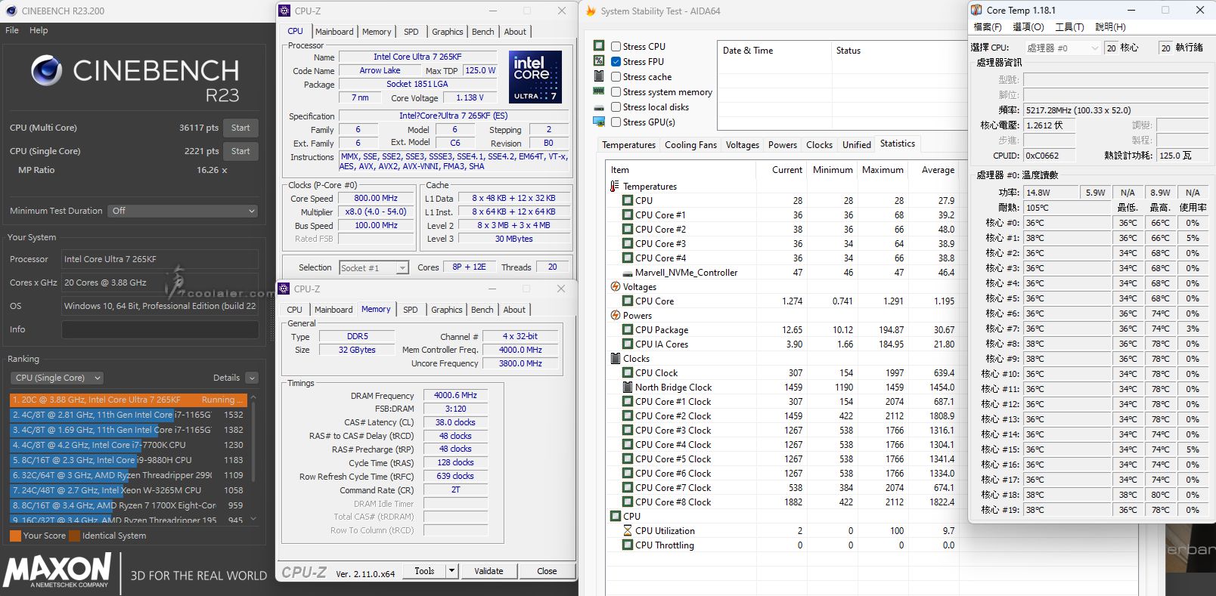
Task: Click the CPU Utilization hourglass icon
Action: point(628,530)
